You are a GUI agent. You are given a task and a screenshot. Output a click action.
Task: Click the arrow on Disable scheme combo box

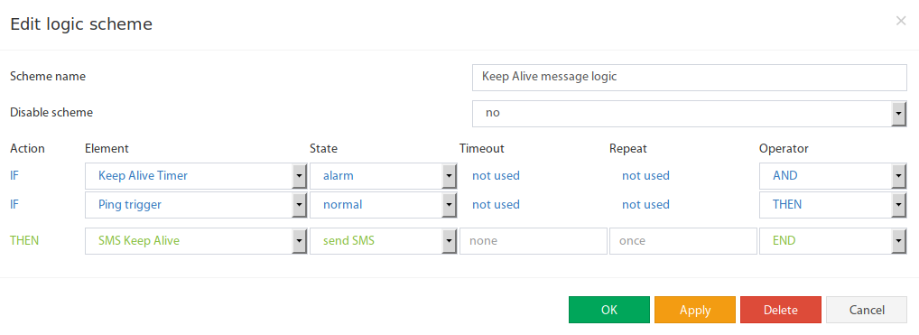point(899,114)
